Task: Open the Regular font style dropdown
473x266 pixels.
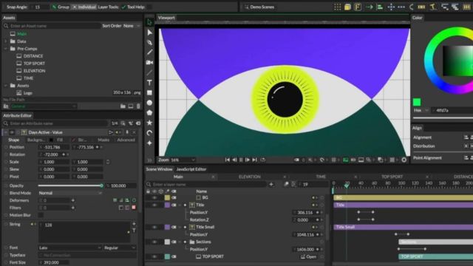Action: pos(120,248)
